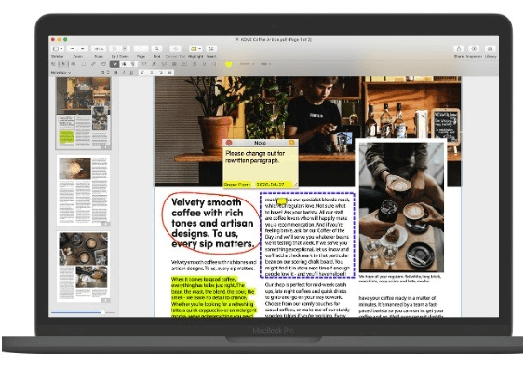
Task: Select the text selection tool
Action: (x=54, y=63)
